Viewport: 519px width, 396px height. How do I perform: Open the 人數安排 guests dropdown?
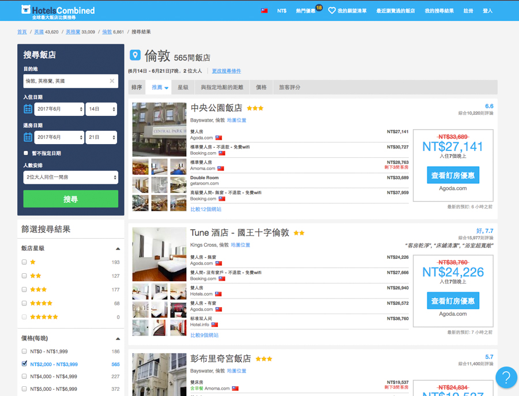pos(71,178)
